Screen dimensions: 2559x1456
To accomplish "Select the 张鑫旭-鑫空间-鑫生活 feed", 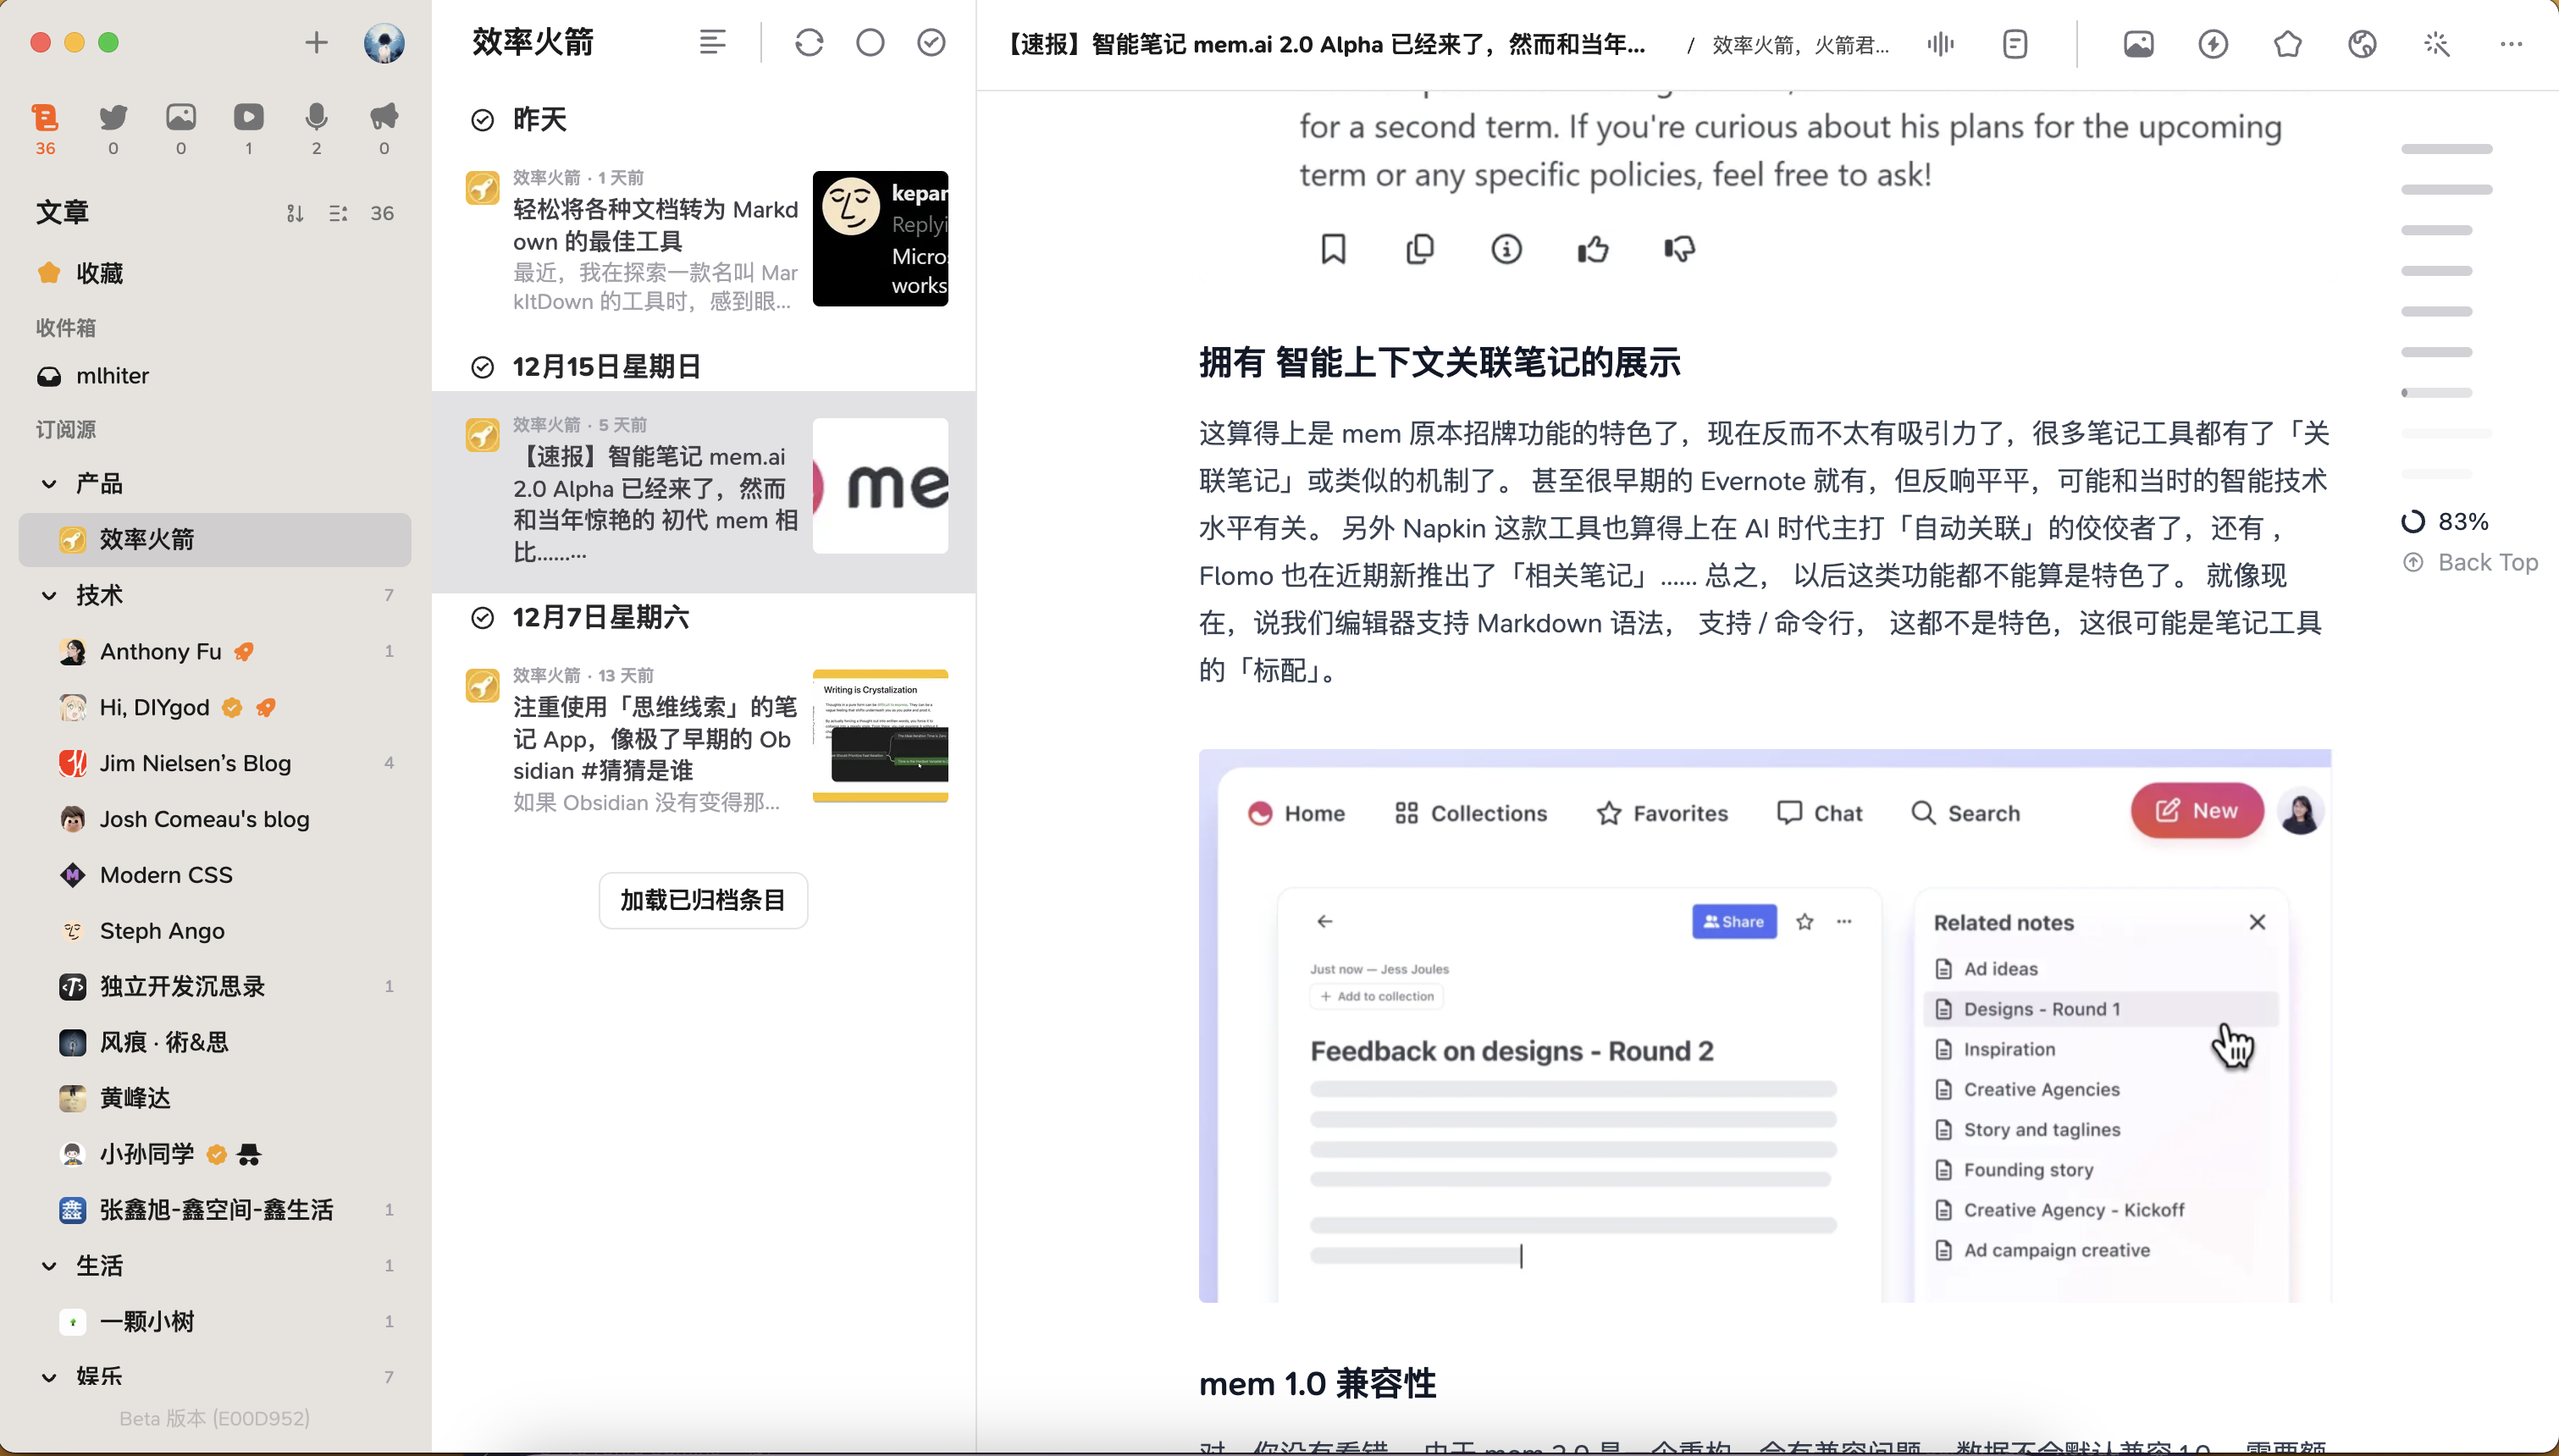I will pos(215,1210).
